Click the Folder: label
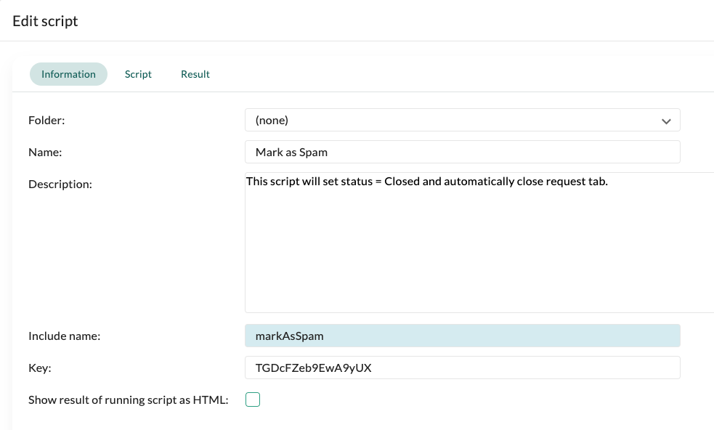 click(46, 121)
